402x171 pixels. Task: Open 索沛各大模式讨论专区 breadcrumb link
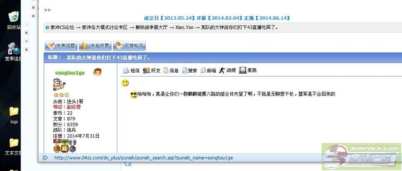pyautogui.click(x=105, y=28)
